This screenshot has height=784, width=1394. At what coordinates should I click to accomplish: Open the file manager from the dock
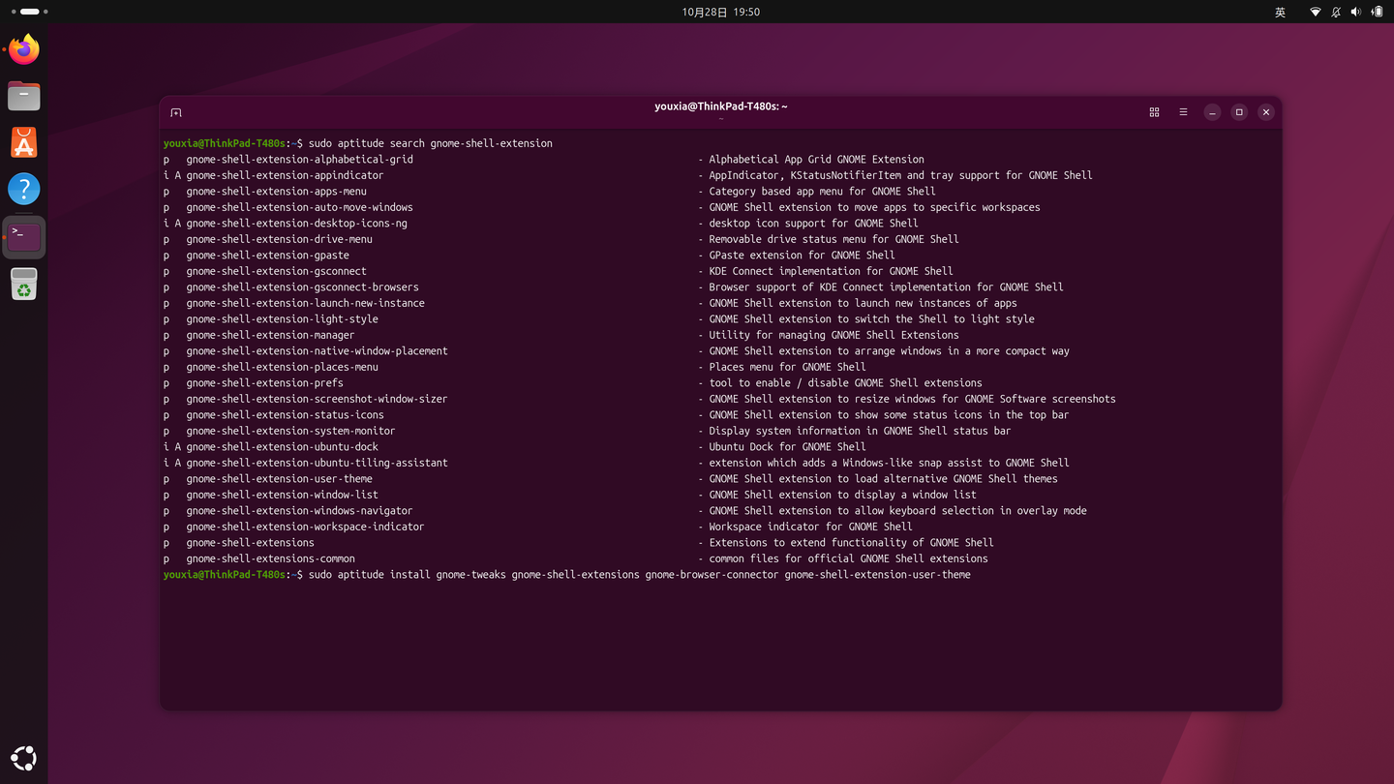[x=23, y=95]
